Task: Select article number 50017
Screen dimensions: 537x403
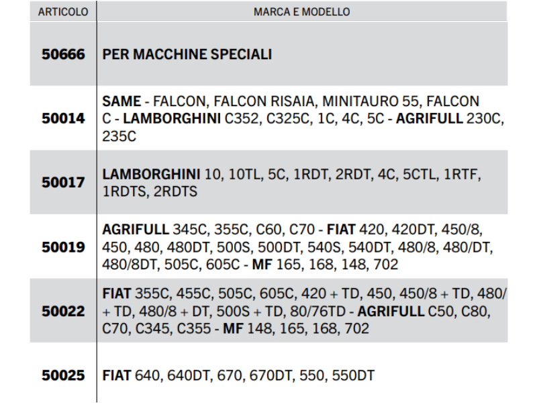Action: pyautogui.click(x=63, y=183)
